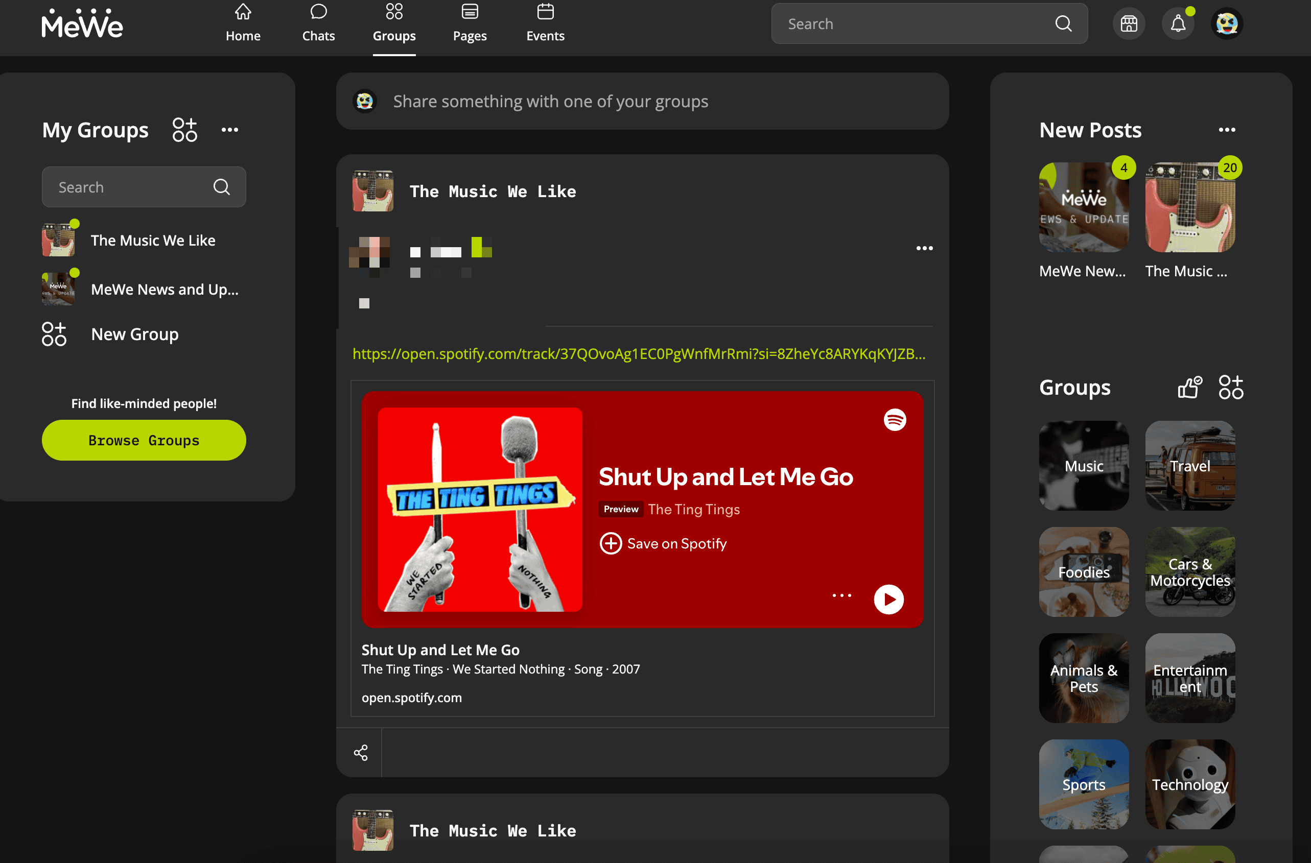This screenshot has width=1311, height=863.
Task: Click the avatar in the share box
Action: pos(365,101)
